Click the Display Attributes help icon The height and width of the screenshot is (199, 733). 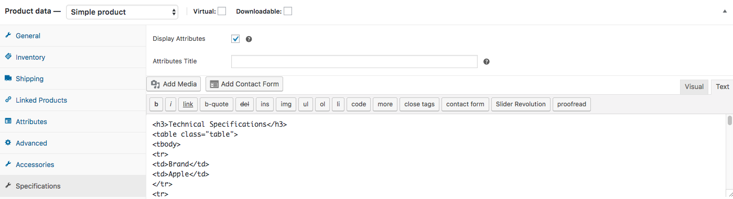249,39
